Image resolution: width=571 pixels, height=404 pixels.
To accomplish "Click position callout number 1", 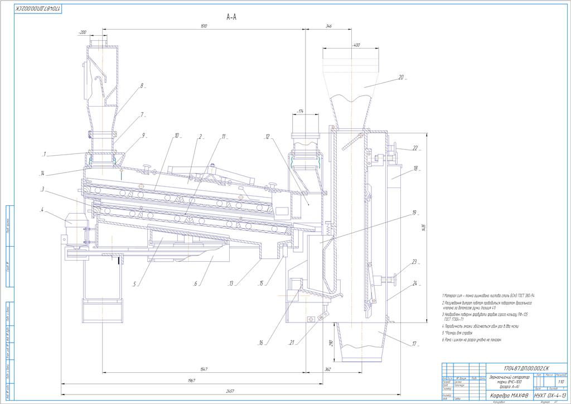I will pos(44,155).
